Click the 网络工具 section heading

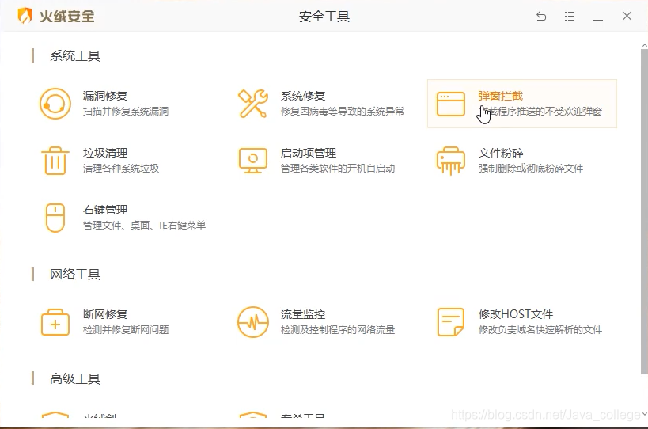point(75,274)
